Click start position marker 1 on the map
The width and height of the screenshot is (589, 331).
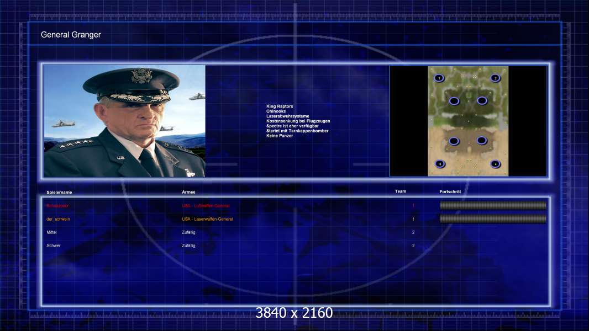click(x=439, y=78)
